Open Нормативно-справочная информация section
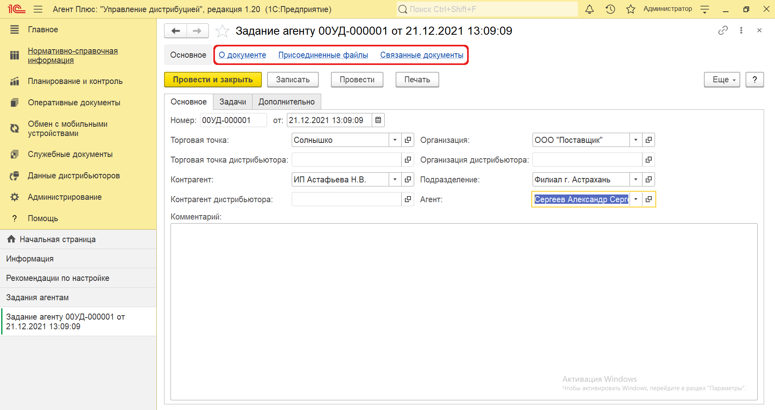The image size is (775, 410). pyautogui.click(x=73, y=55)
